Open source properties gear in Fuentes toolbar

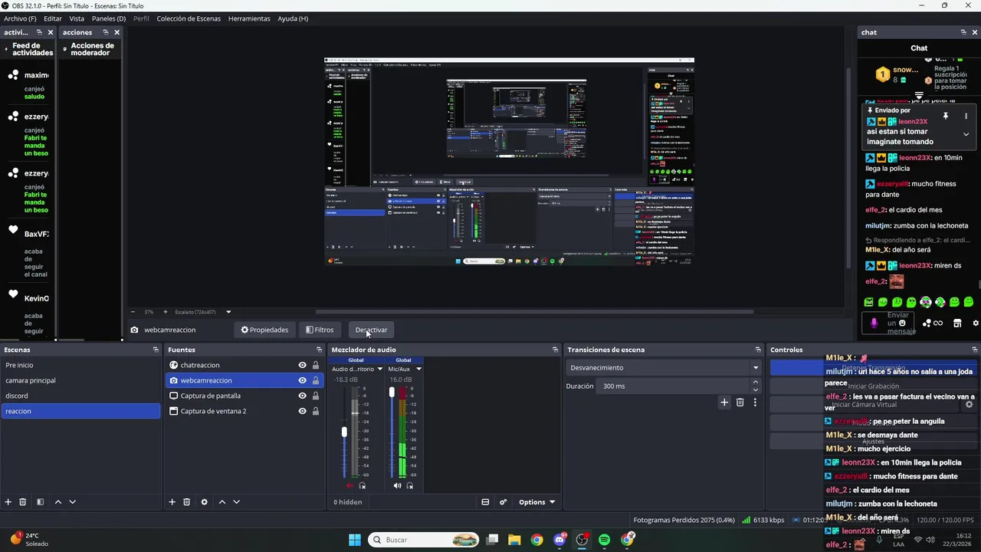204,502
